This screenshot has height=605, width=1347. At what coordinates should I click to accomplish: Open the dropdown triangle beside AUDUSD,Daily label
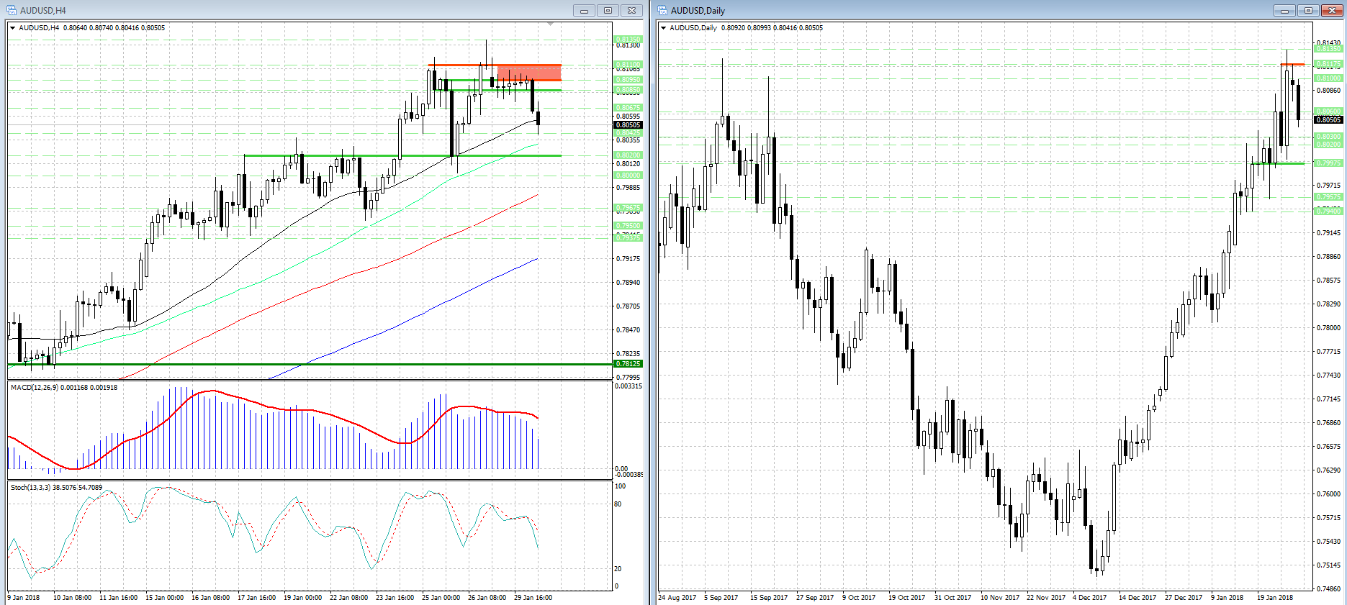click(x=664, y=28)
